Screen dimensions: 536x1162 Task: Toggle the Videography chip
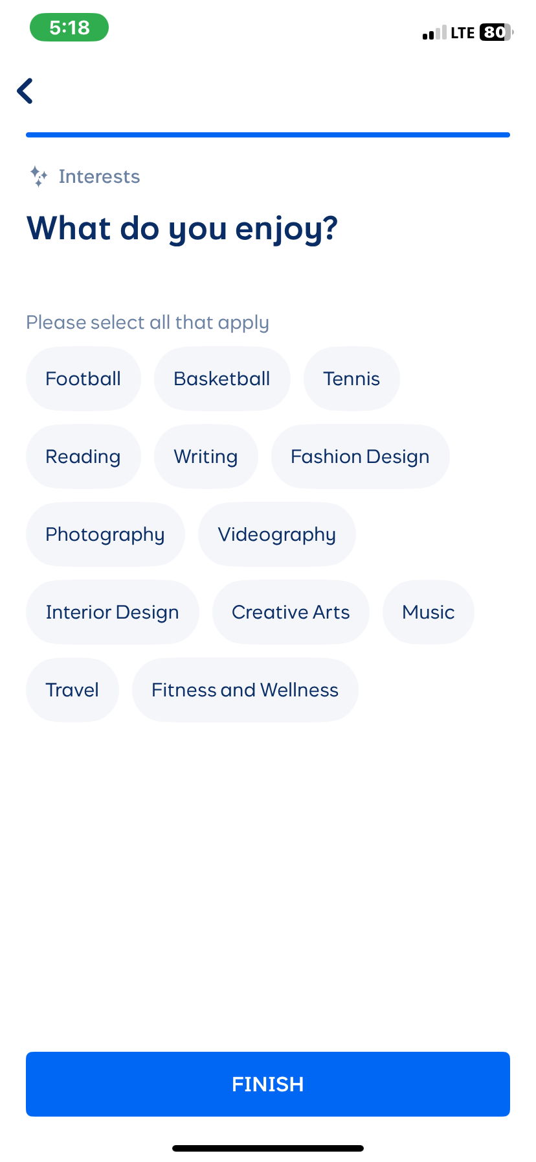click(x=277, y=534)
